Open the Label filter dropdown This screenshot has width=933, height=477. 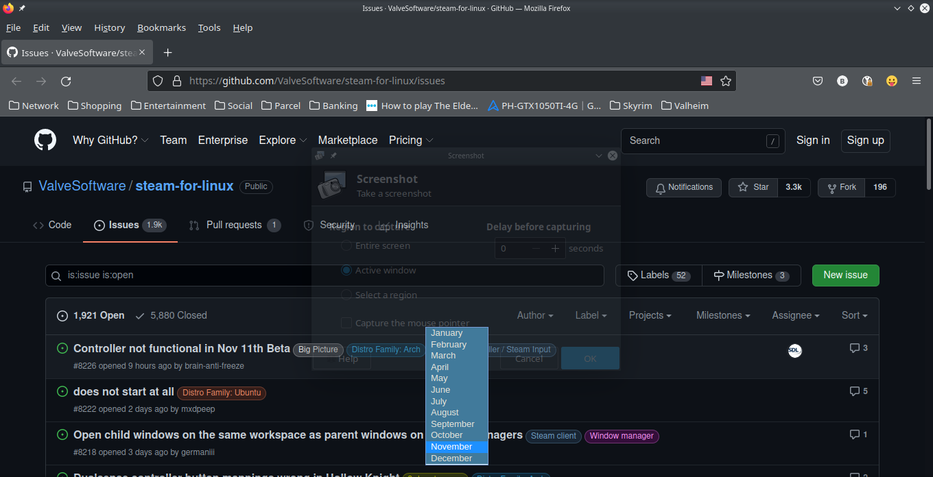591,315
